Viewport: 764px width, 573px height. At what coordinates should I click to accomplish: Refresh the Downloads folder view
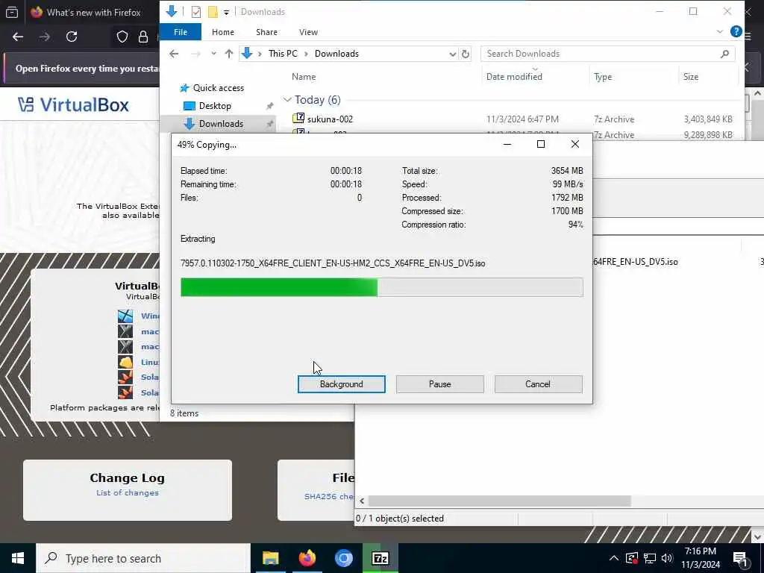pyautogui.click(x=466, y=54)
